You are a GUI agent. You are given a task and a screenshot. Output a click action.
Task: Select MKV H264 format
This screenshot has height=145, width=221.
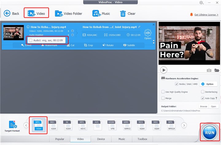(53, 125)
